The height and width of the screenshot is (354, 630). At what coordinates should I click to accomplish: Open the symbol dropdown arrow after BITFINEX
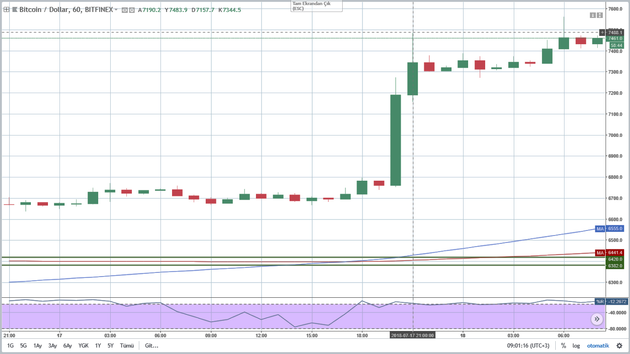pos(116,9)
